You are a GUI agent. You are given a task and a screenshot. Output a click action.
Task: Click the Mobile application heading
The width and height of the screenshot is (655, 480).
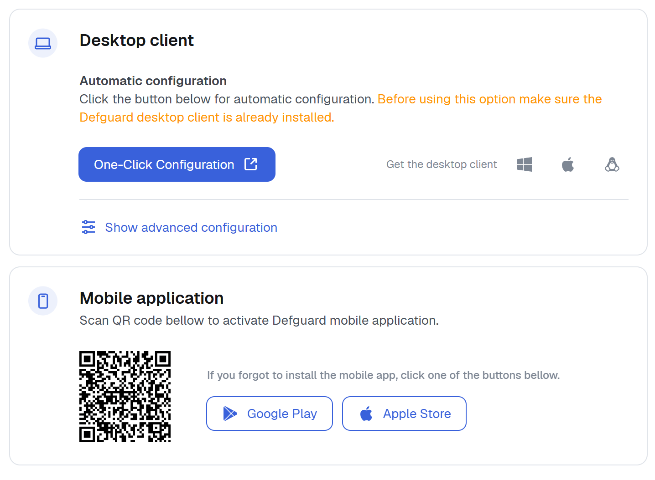pyautogui.click(x=151, y=298)
